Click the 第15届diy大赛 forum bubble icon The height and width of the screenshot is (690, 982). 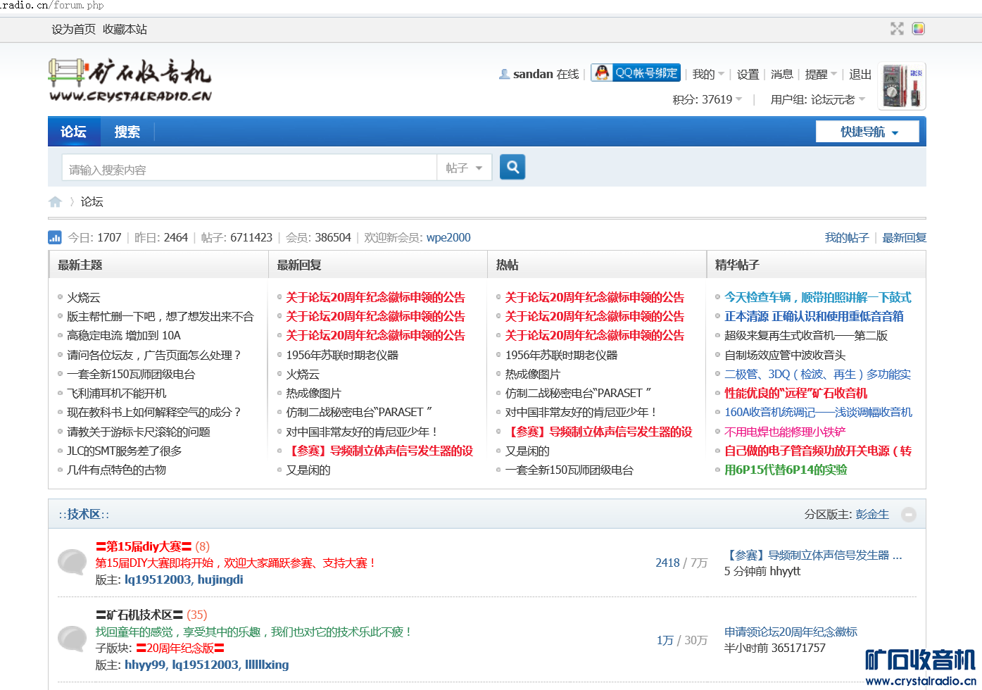pyautogui.click(x=72, y=562)
